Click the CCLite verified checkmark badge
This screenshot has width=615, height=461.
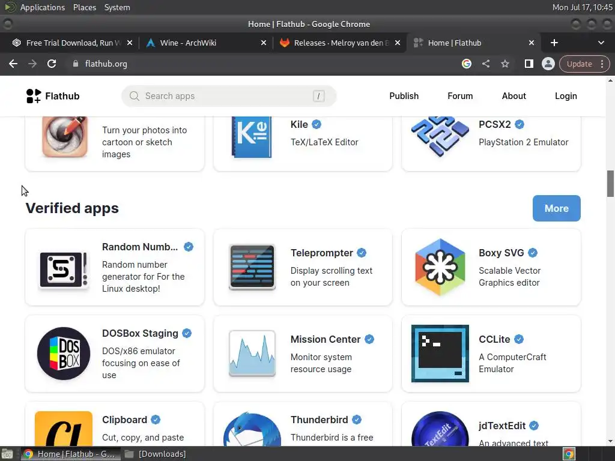(519, 339)
